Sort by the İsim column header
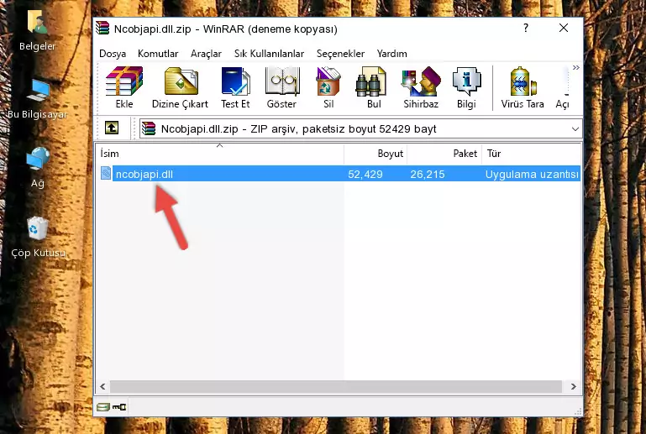The image size is (646, 434). coord(220,154)
